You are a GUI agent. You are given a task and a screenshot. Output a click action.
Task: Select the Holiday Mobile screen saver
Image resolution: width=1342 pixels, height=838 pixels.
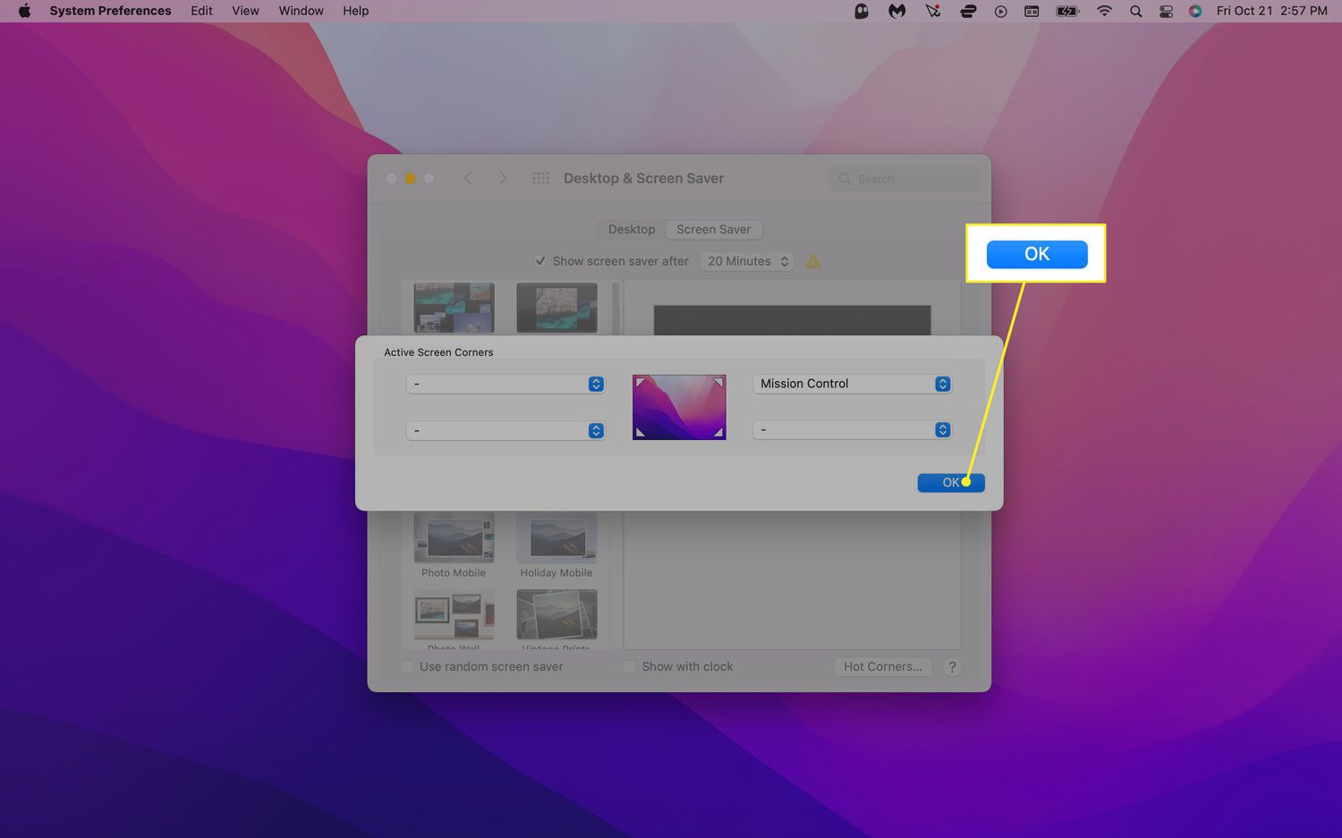[x=556, y=546]
